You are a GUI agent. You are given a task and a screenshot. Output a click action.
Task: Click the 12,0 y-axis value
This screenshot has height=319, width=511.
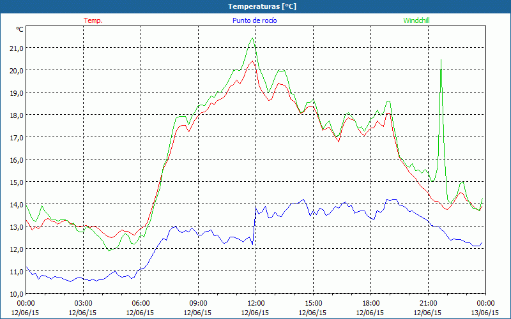pyautogui.click(x=17, y=249)
